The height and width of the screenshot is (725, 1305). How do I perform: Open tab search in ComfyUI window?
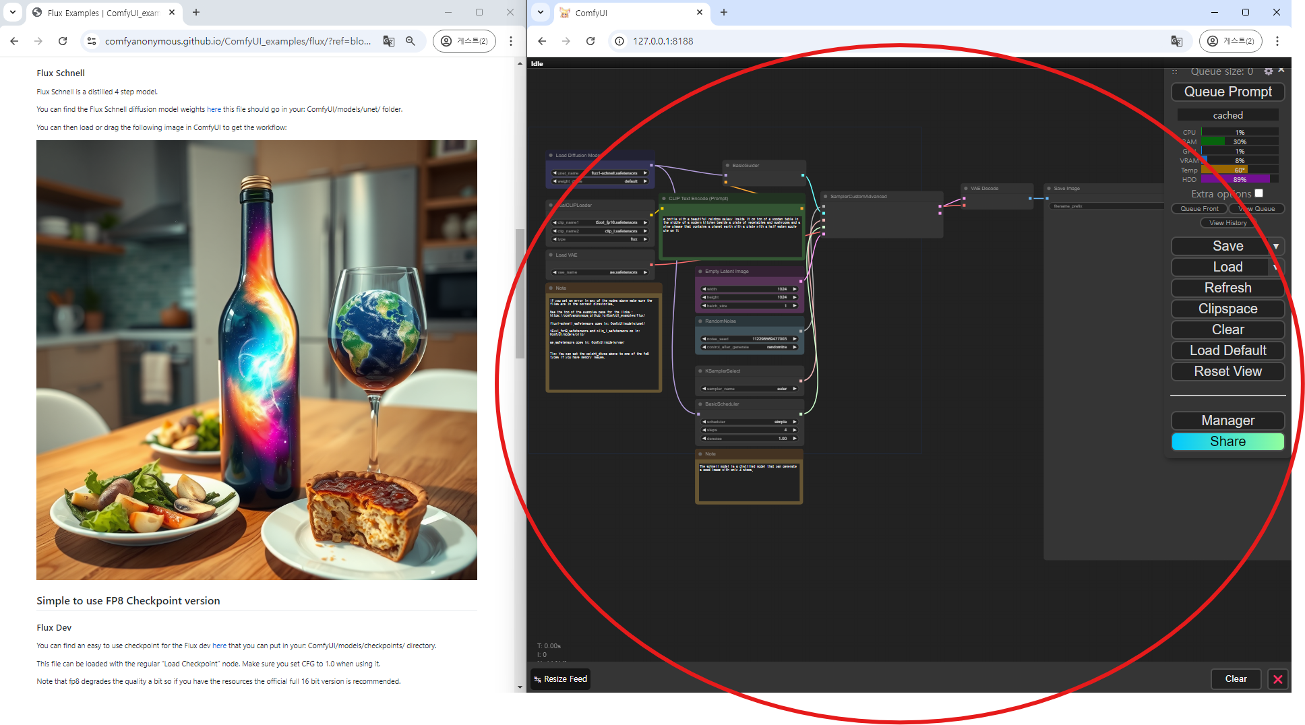coord(541,12)
